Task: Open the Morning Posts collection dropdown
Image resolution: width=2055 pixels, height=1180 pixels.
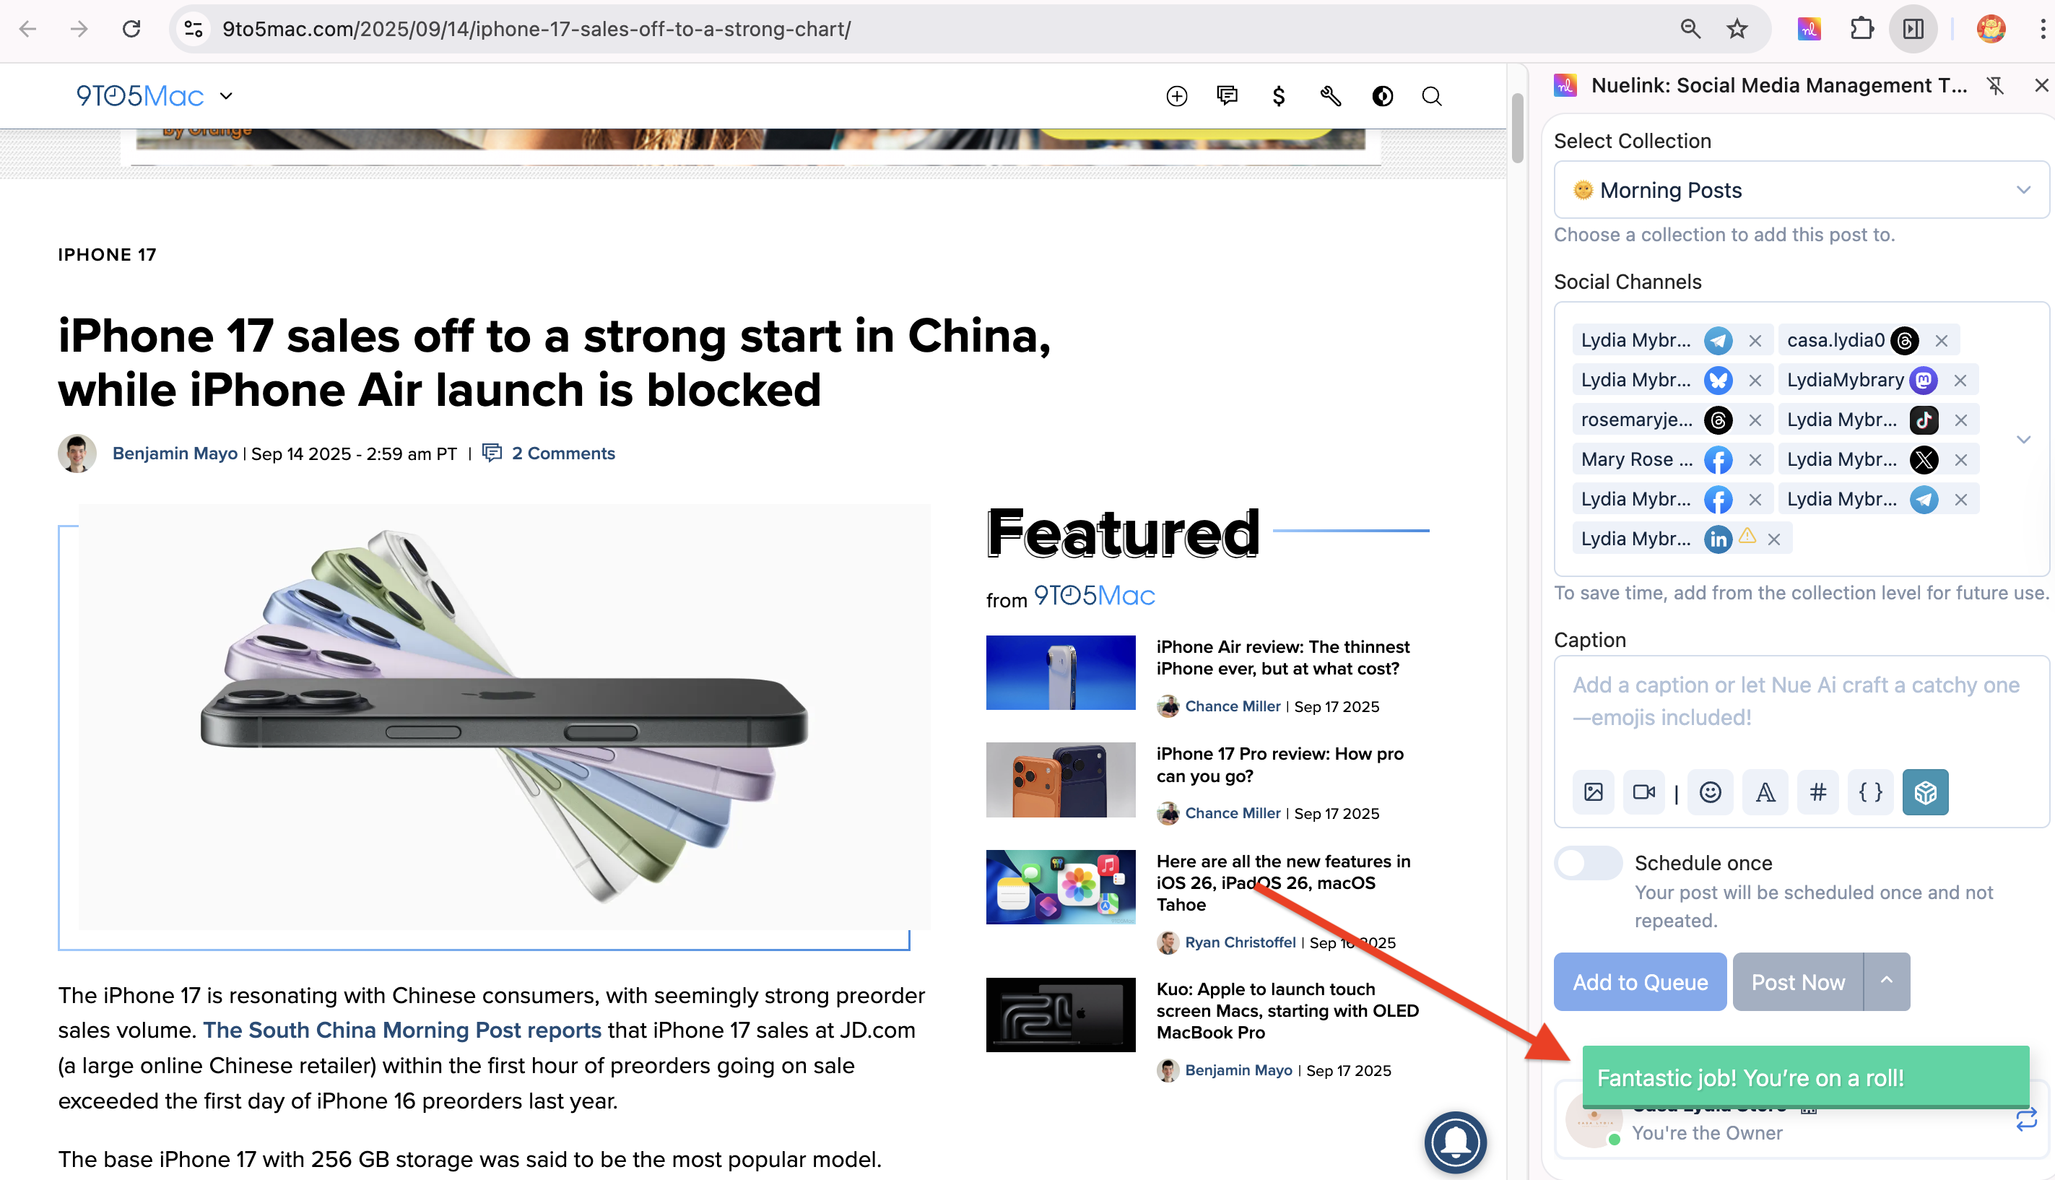Action: 1801,190
